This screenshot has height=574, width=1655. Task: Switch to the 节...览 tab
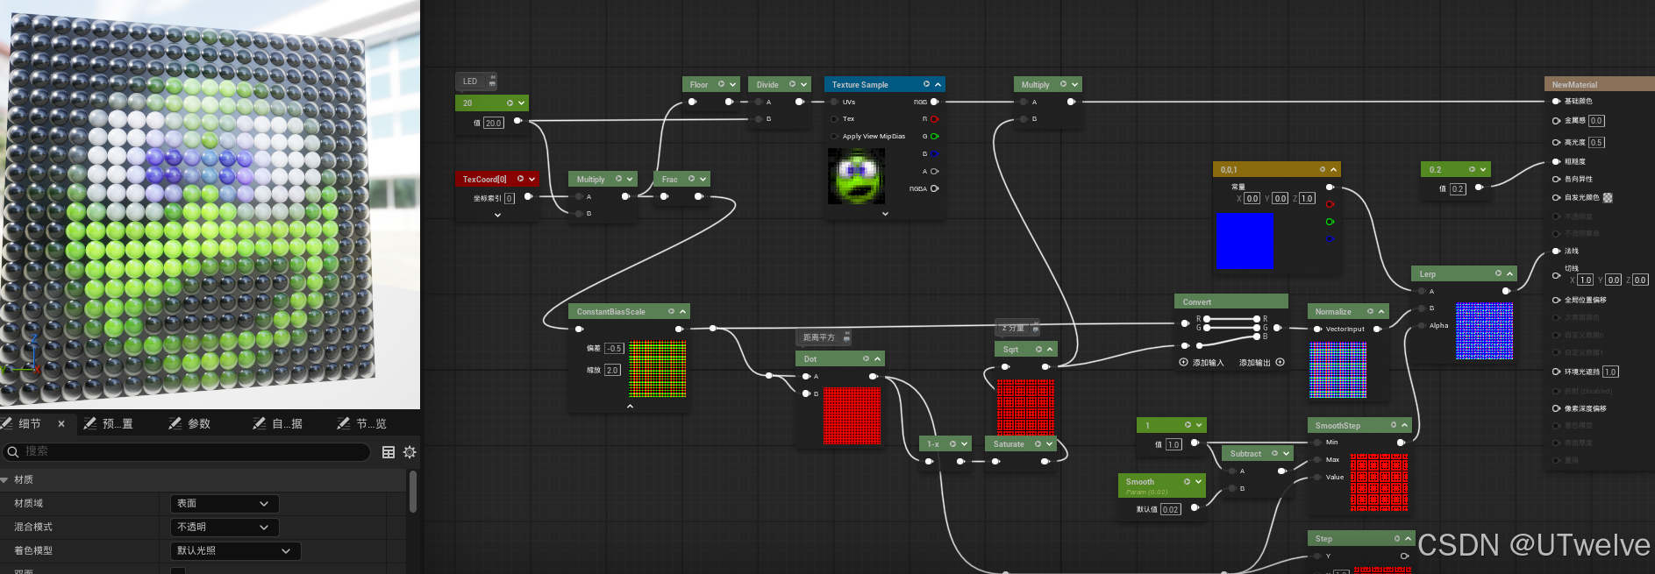362,423
